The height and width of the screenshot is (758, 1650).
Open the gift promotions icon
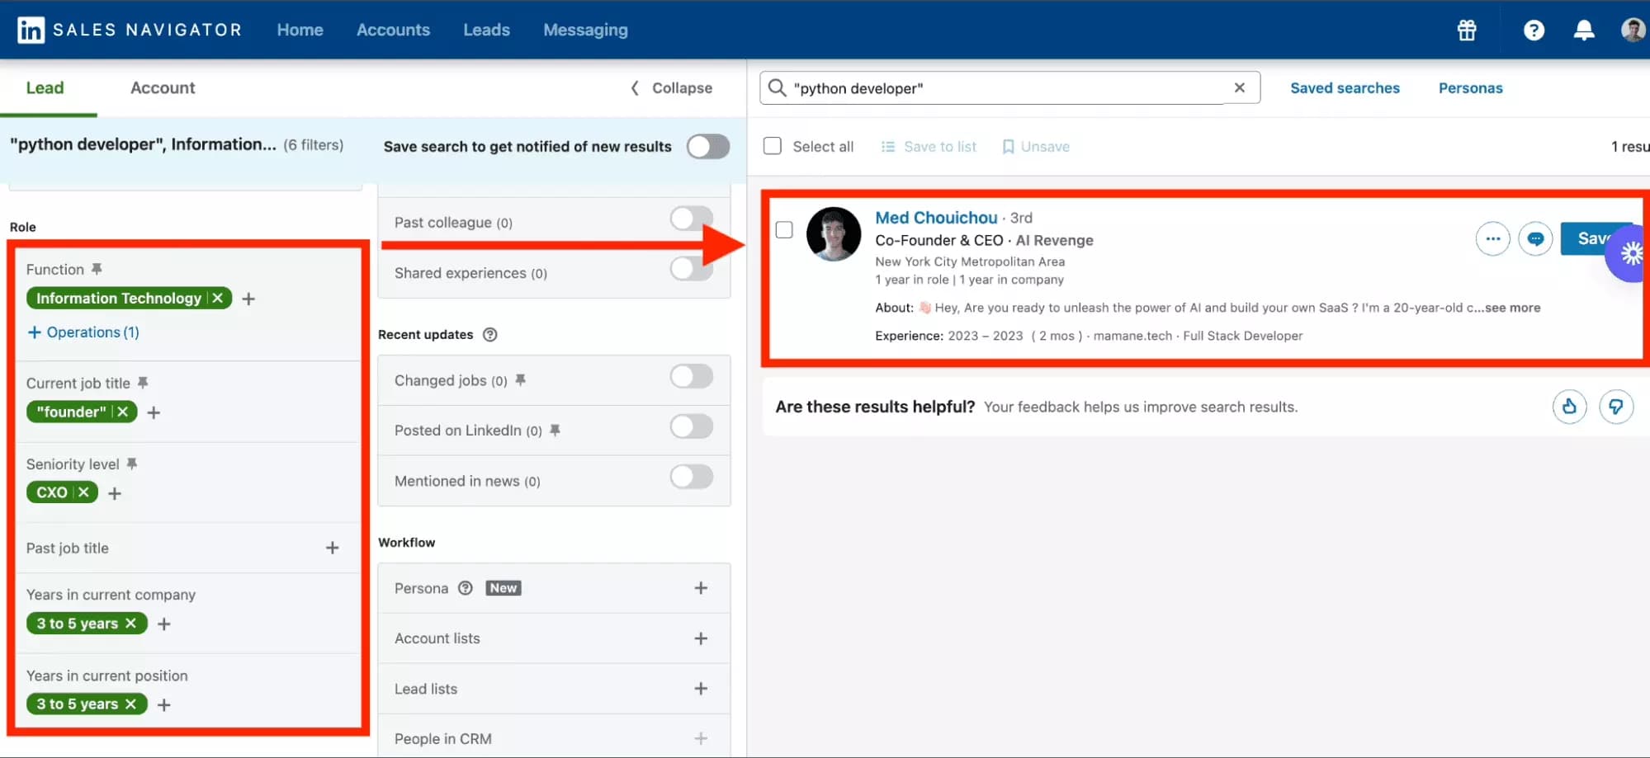click(1466, 30)
